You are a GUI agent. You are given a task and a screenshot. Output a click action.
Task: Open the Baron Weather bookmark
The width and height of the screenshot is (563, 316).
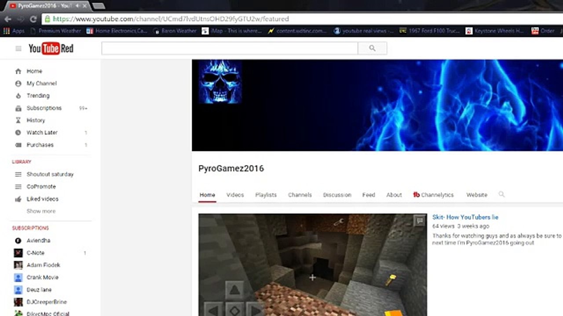(x=175, y=31)
